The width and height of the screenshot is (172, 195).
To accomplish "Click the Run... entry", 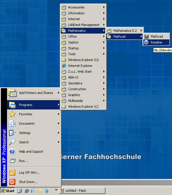I will pyautogui.click(x=34, y=161).
